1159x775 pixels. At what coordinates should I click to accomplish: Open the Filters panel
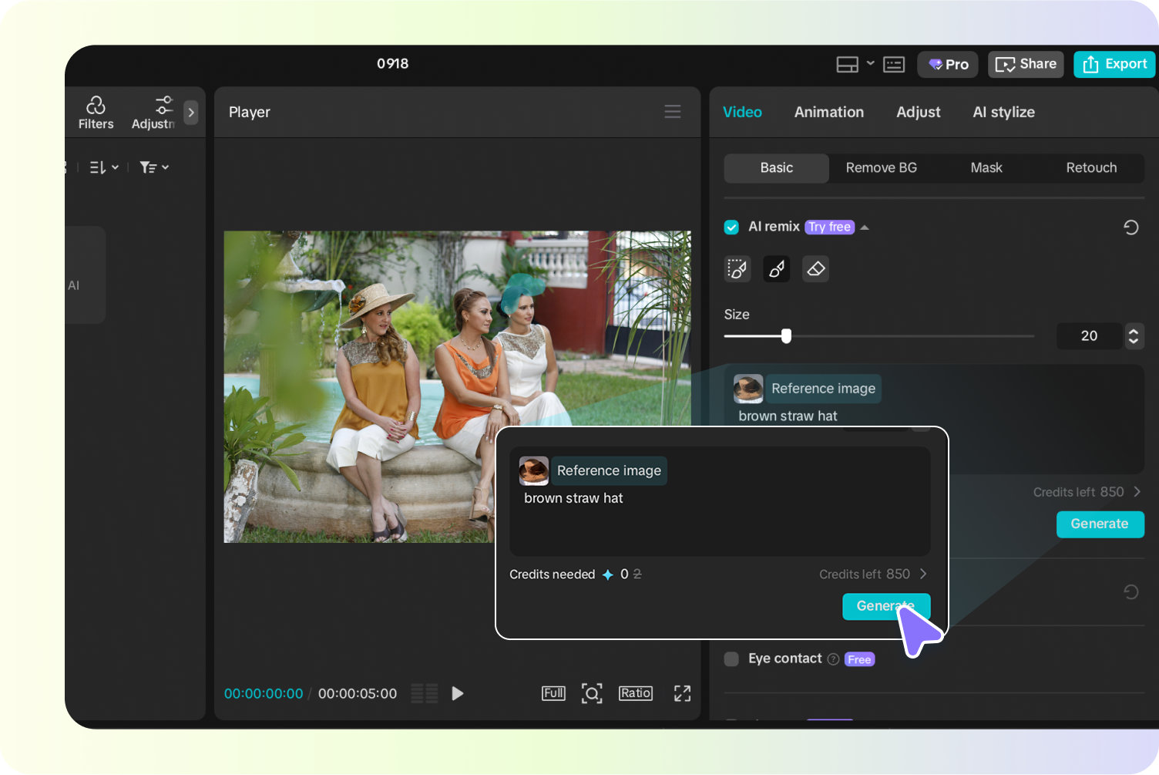pyautogui.click(x=96, y=113)
